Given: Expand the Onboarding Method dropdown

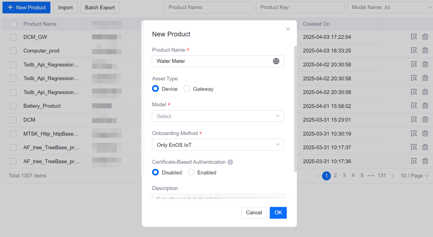Looking at the screenshot, I should pos(218,145).
